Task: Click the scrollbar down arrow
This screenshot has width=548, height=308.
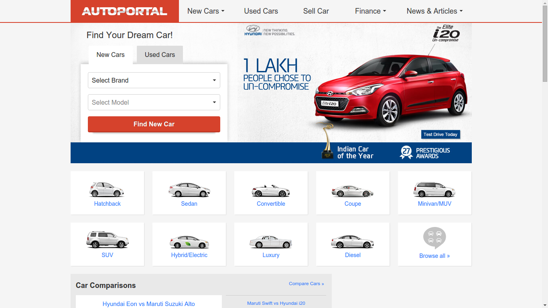Action: (545, 305)
